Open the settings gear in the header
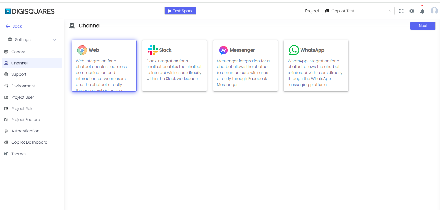The height and width of the screenshot is (210, 440). [x=412, y=11]
